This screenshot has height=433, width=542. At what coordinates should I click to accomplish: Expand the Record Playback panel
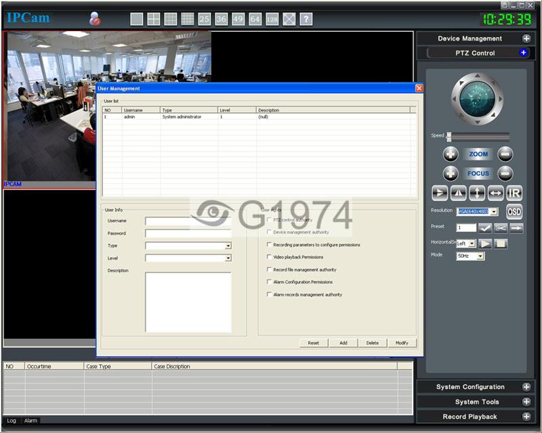[x=526, y=417]
